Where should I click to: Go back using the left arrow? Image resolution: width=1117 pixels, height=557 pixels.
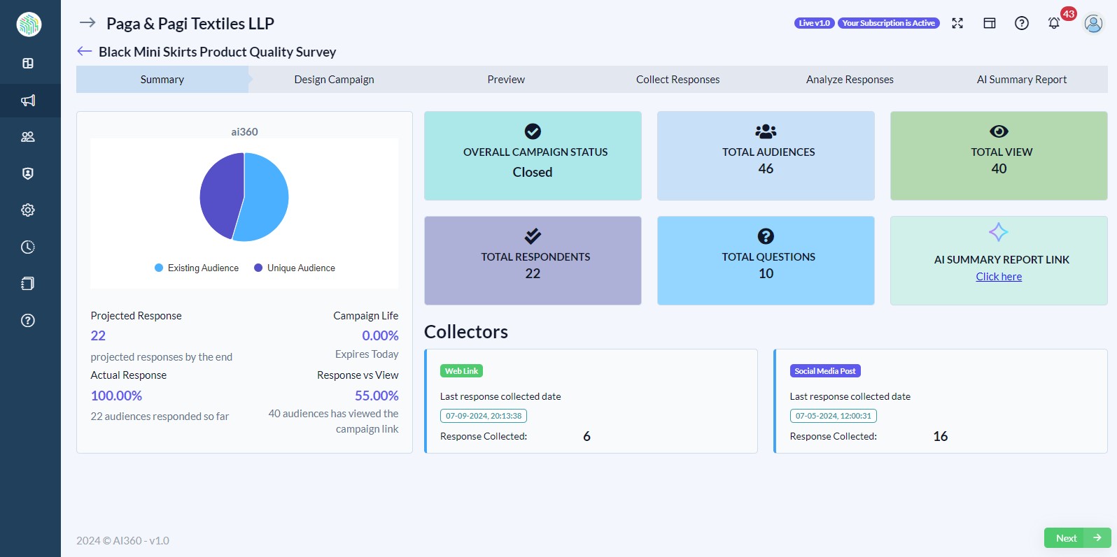pos(85,52)
